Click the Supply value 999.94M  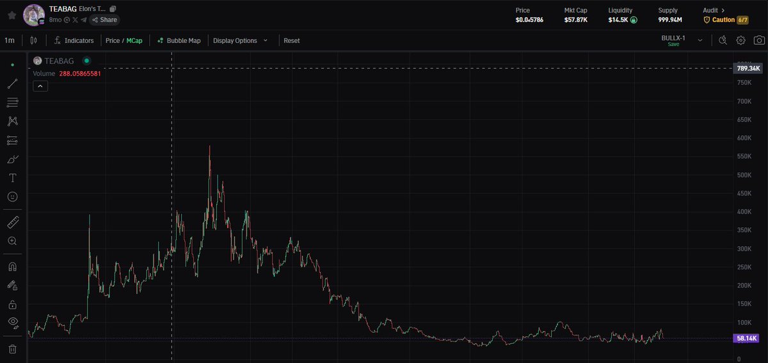670,20
